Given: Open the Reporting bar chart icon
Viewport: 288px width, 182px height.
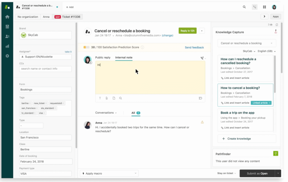Looking at the screenshot, I should tap(7, 46).
